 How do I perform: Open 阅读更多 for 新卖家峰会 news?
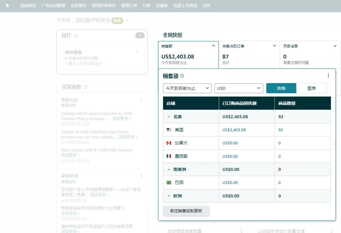pyautogui.click(x=70, y=214)
